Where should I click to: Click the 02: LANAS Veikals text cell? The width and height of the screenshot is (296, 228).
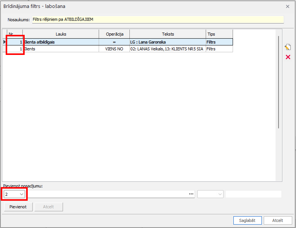pyautogui.click(x=168, y=49)
